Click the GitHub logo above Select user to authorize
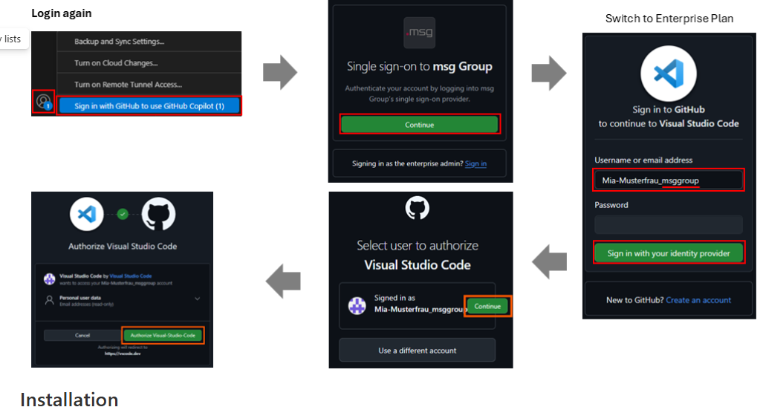This screenshot has width=763, height=407. tap(418, 208)
